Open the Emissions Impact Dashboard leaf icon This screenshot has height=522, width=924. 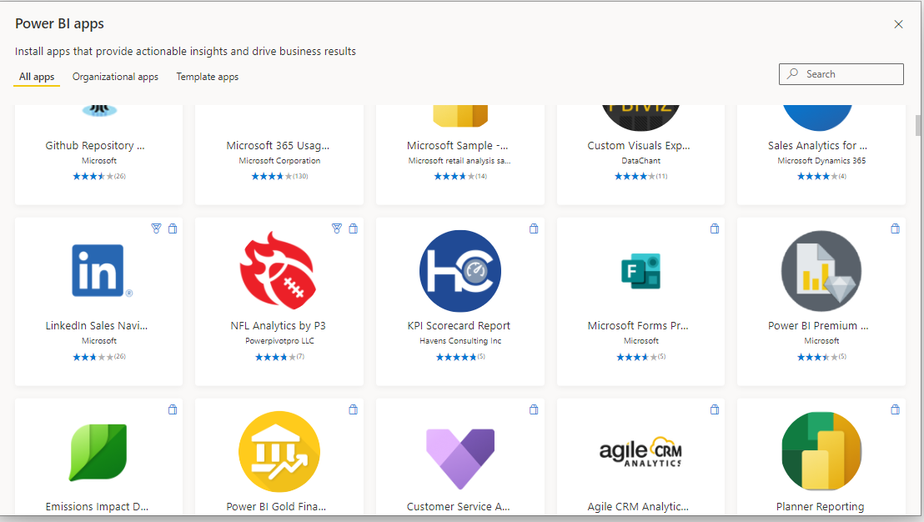(98, 451)
